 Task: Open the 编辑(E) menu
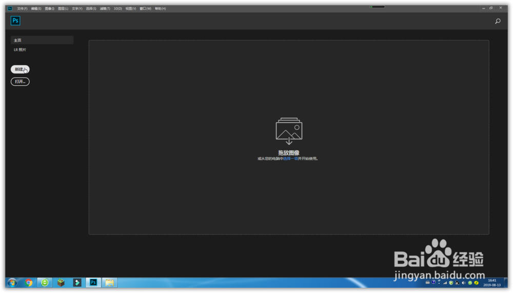pyautogui.click(x=36, y=9)
